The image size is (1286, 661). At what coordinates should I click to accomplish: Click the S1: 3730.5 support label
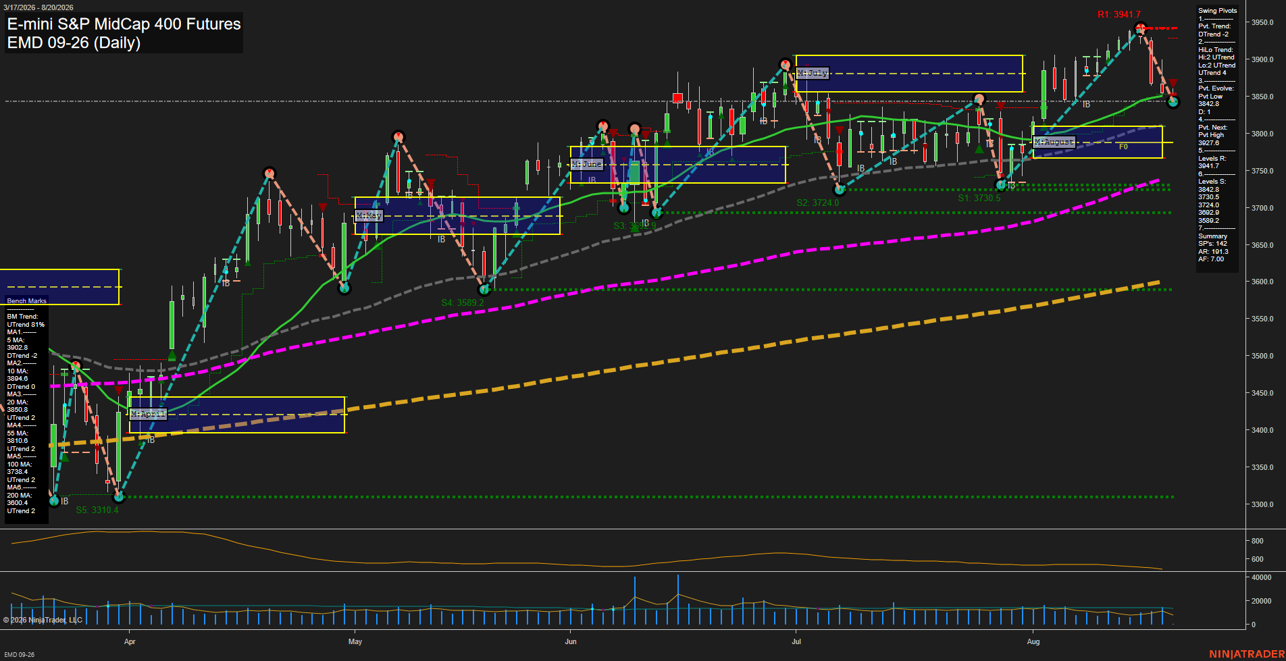click(979, 198)
